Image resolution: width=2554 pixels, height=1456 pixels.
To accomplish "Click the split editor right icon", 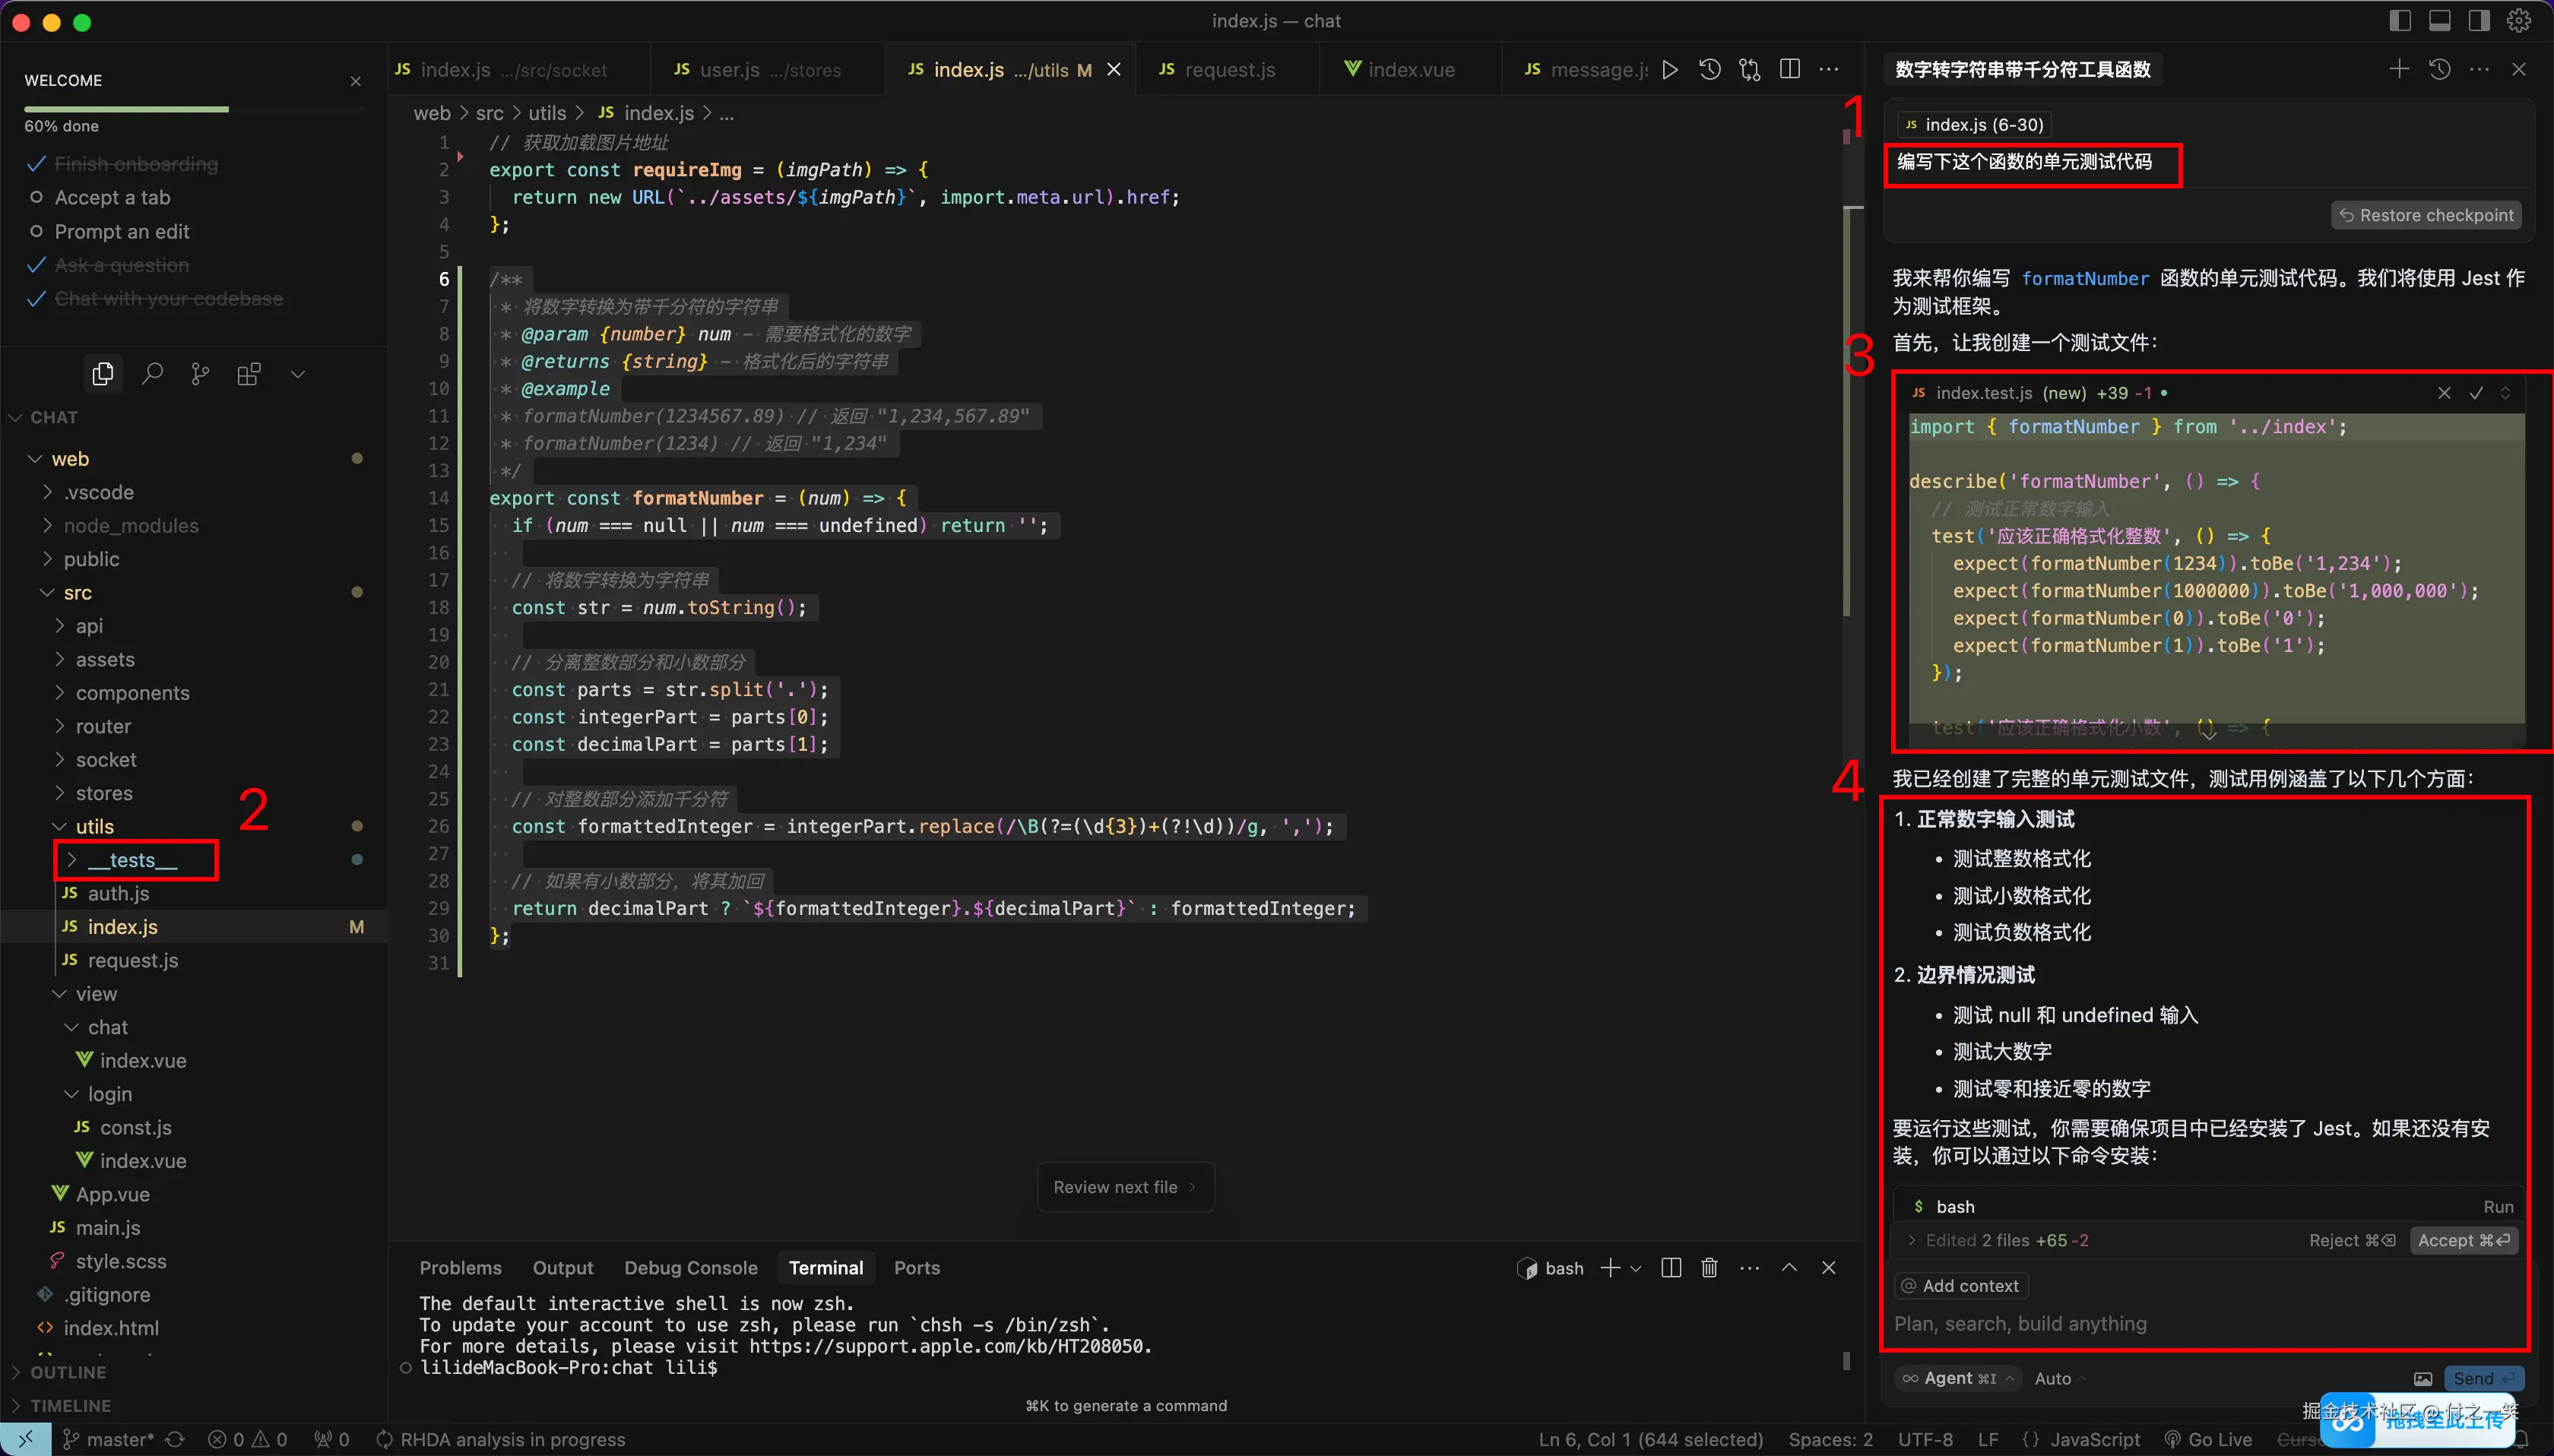I will (x=1790, y=69).
